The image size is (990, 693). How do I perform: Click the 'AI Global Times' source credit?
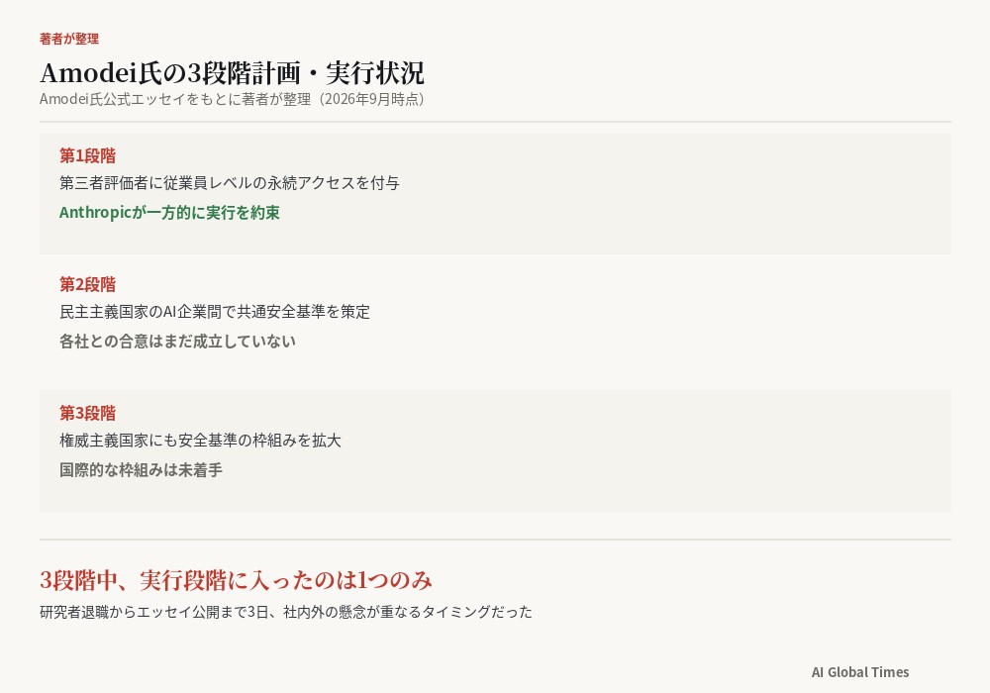[x=860, y=672]
